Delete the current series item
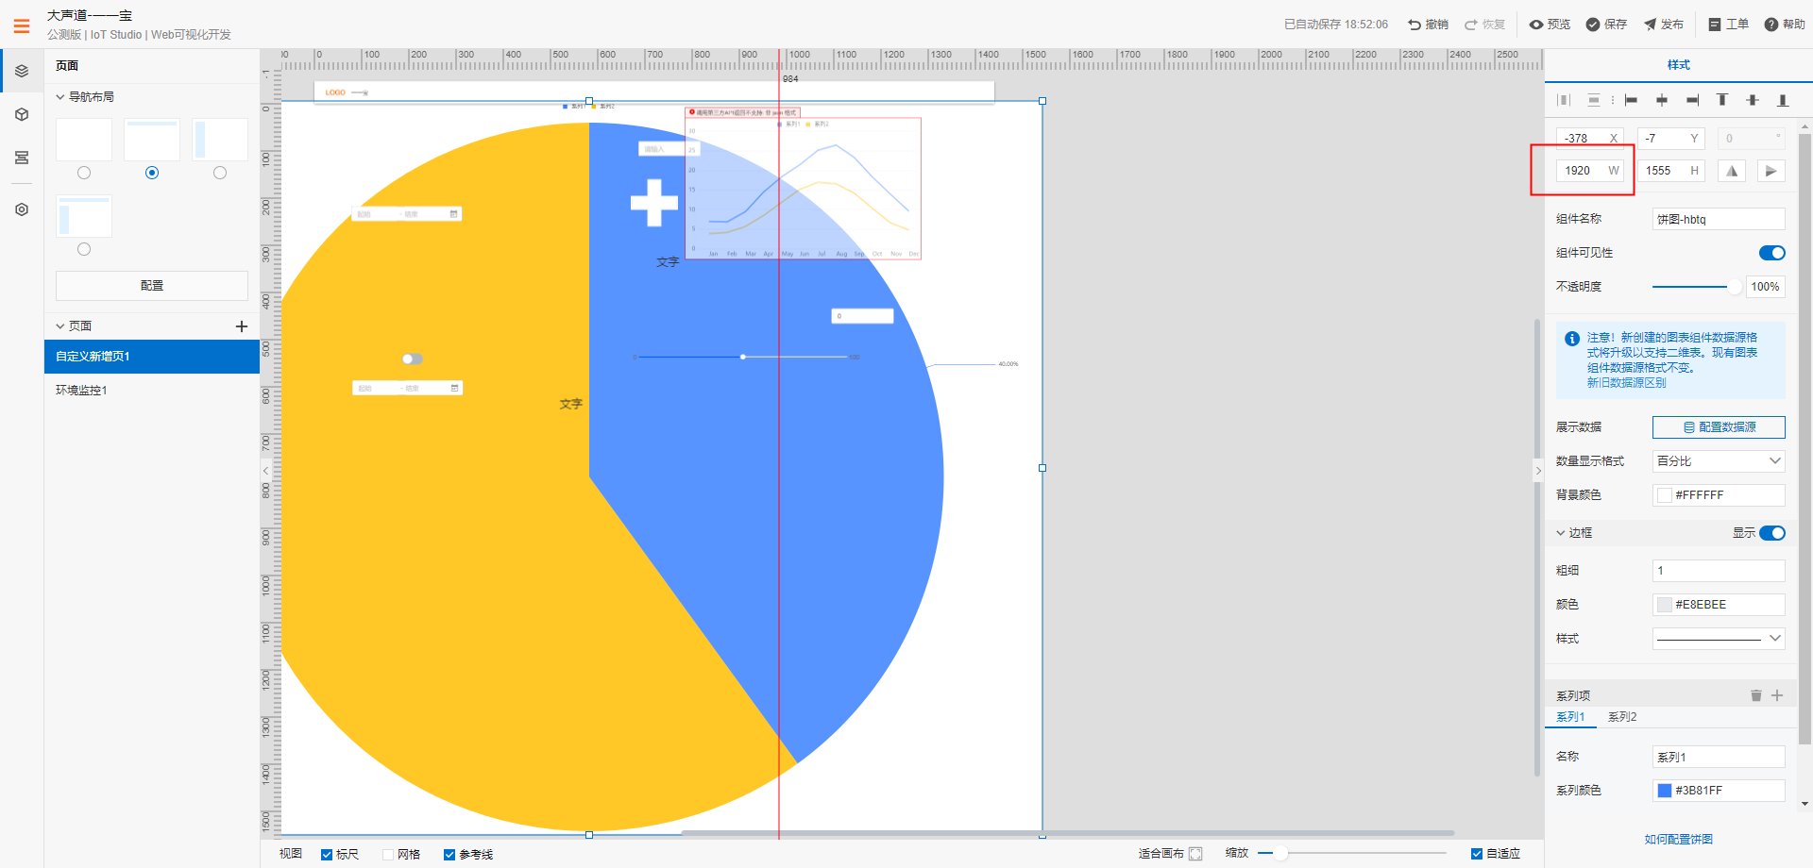The height and width of the screenshot is (868, 1813). (x=1756, y=695)
